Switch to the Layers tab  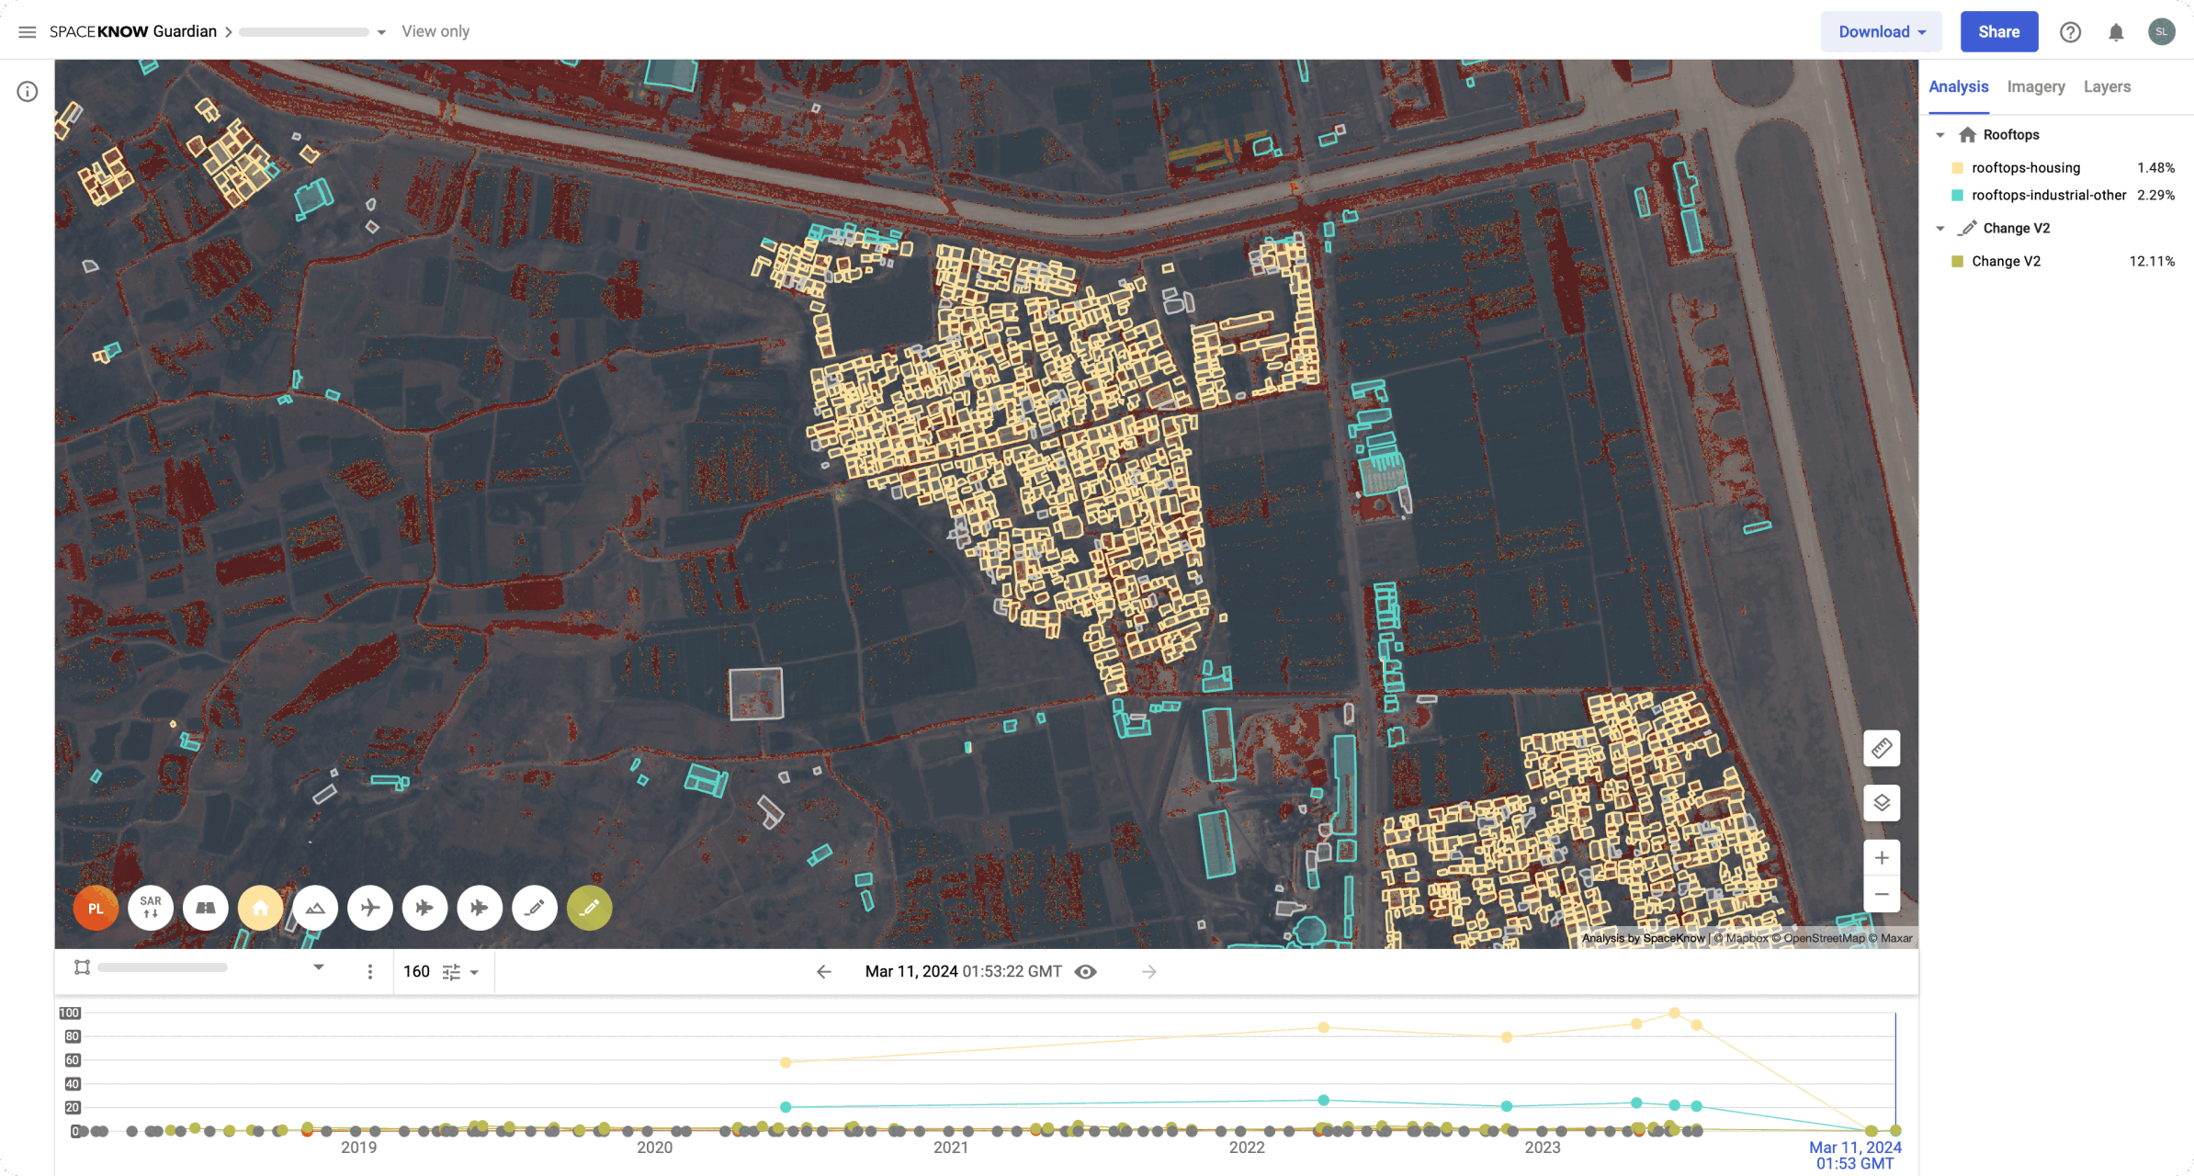2107,86
